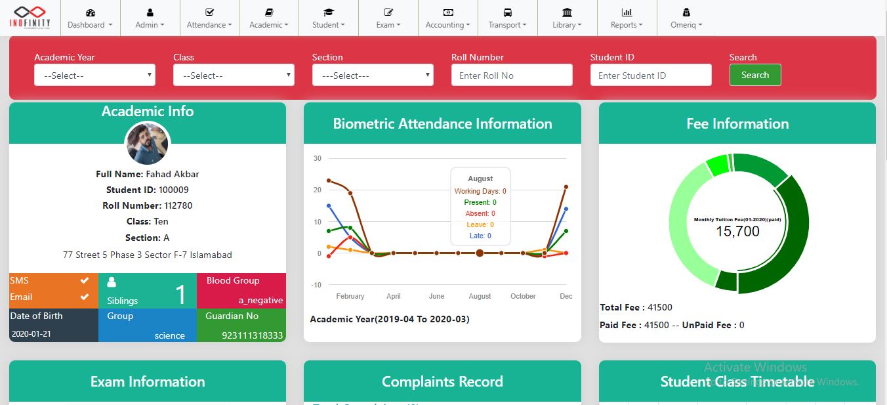The height and width of the screenshot is (405, 887).
Task: Expand the Section select dropdown
Action: point(373,75)
